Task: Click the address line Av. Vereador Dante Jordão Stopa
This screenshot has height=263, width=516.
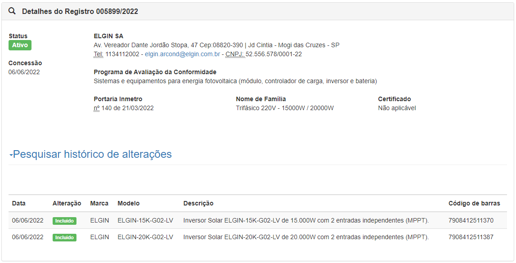Action: (216, 45)
